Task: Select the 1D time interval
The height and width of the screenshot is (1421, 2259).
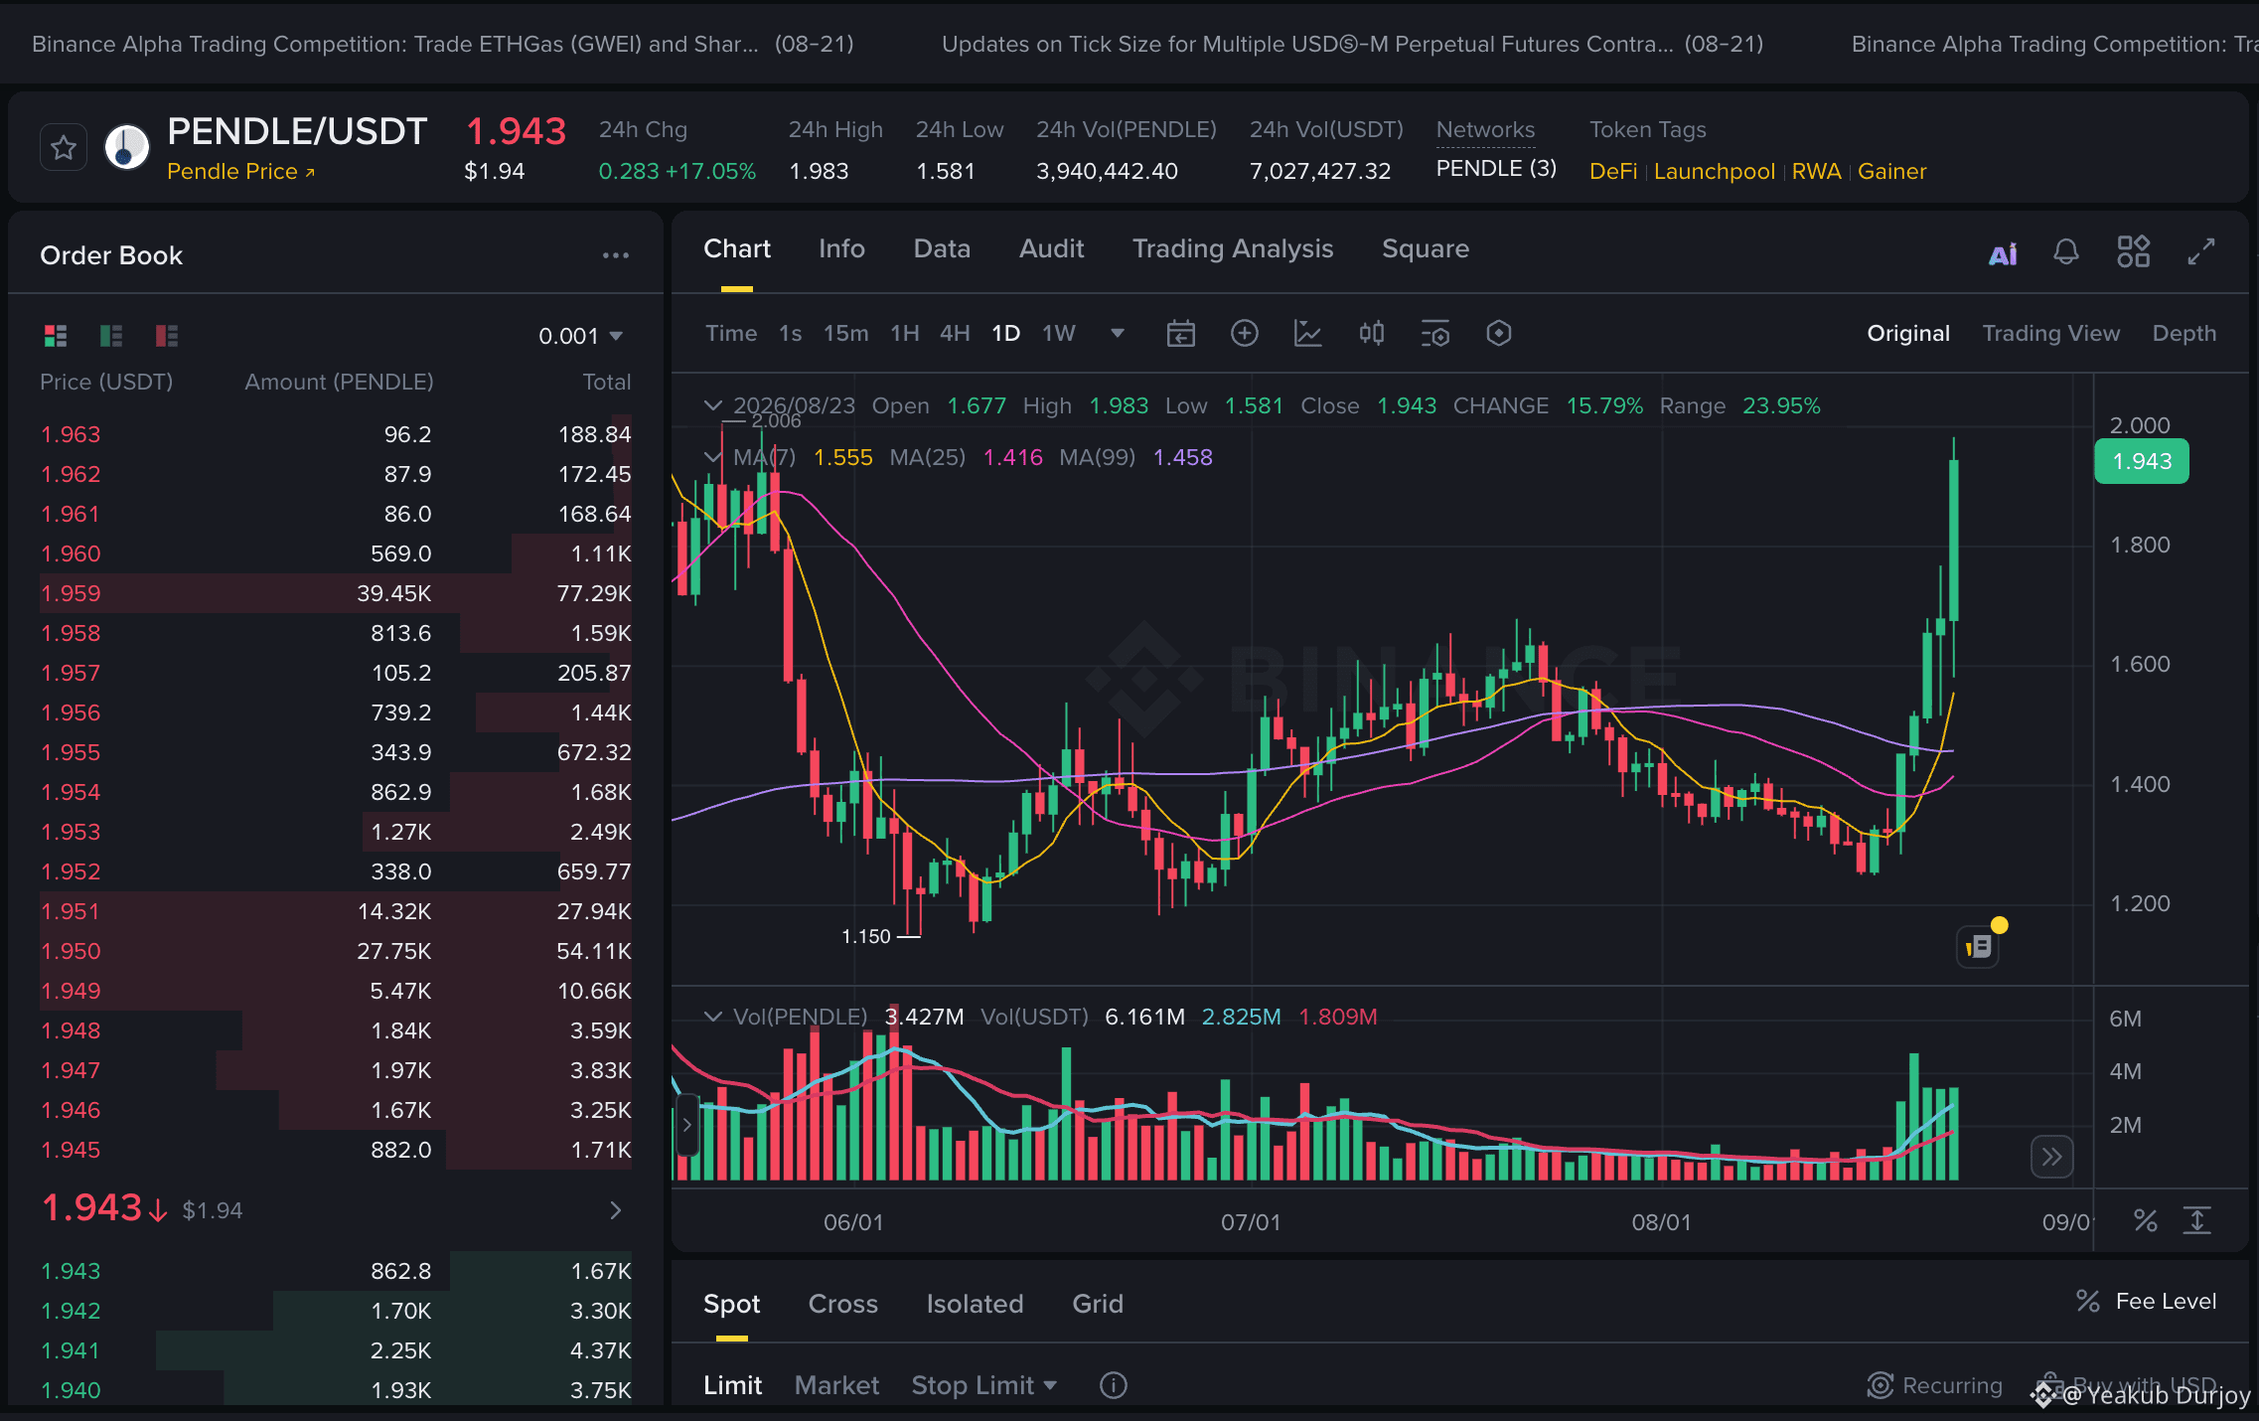Action: pyautogui.click(x=1006, y=333)
